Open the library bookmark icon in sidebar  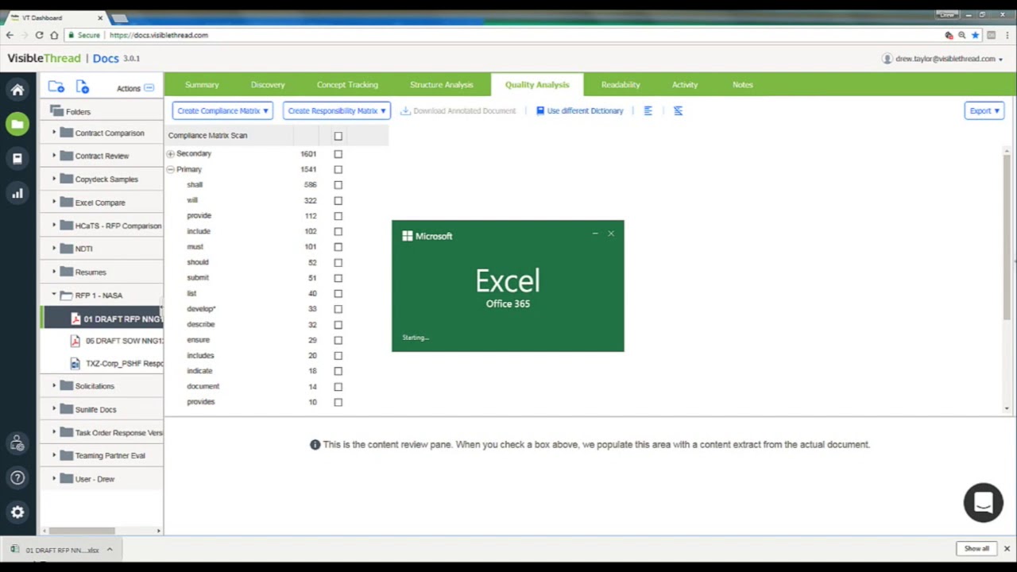(17, 158)
